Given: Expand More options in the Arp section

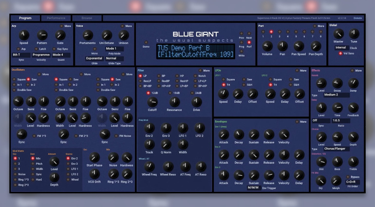Looking at the screenshot, I should [61, 26].
